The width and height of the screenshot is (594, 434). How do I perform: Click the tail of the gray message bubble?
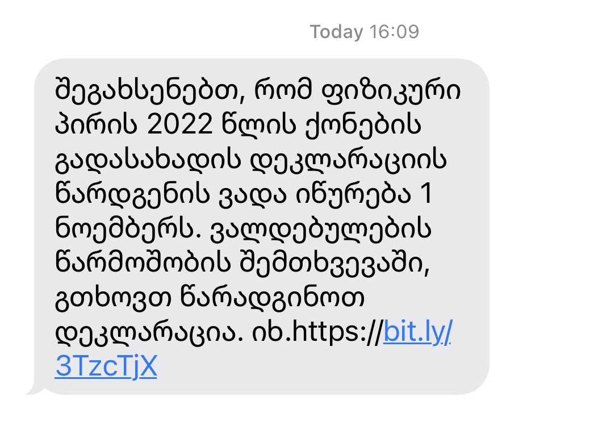point(33,390)
